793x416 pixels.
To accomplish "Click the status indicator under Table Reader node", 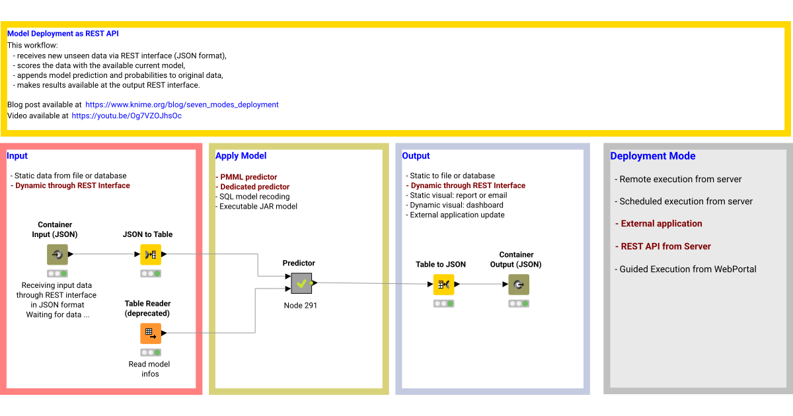I will pos(149,352).
